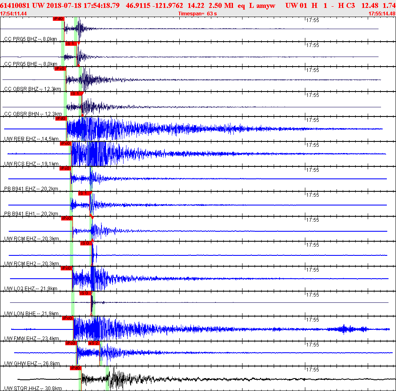This screenshot has height=391, width=396.
Task: Select the iPd0 pick flag on RER EHZ
Action: pyautogui.click(x=61, y=119)
